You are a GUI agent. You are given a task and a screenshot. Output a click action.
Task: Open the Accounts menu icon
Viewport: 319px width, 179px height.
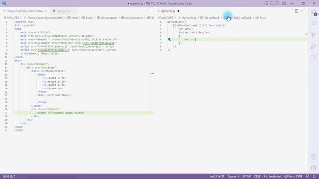tap(314, 157)
